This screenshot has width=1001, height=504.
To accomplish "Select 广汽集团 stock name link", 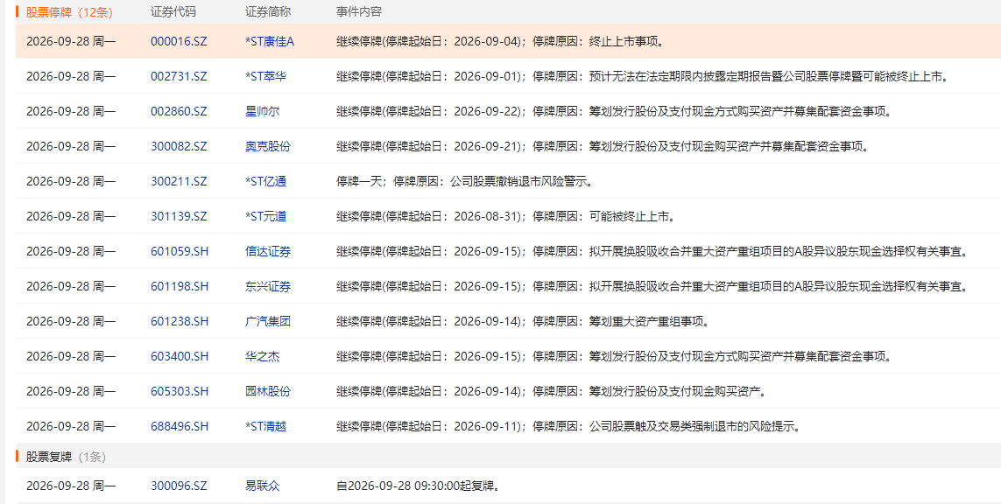I will (267, 321).
